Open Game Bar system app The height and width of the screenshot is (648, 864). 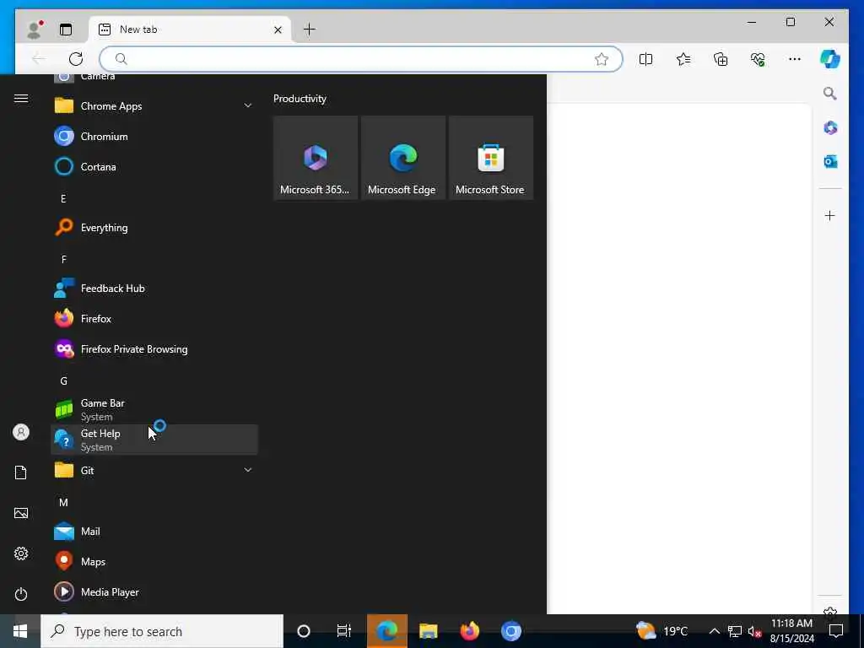pyautogui.click(x=154, y=409)
